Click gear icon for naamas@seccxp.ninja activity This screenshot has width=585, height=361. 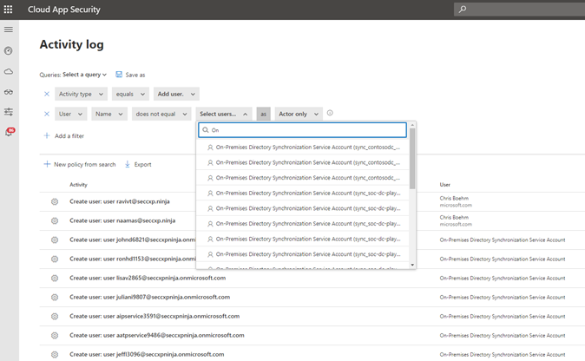(55, 220)
